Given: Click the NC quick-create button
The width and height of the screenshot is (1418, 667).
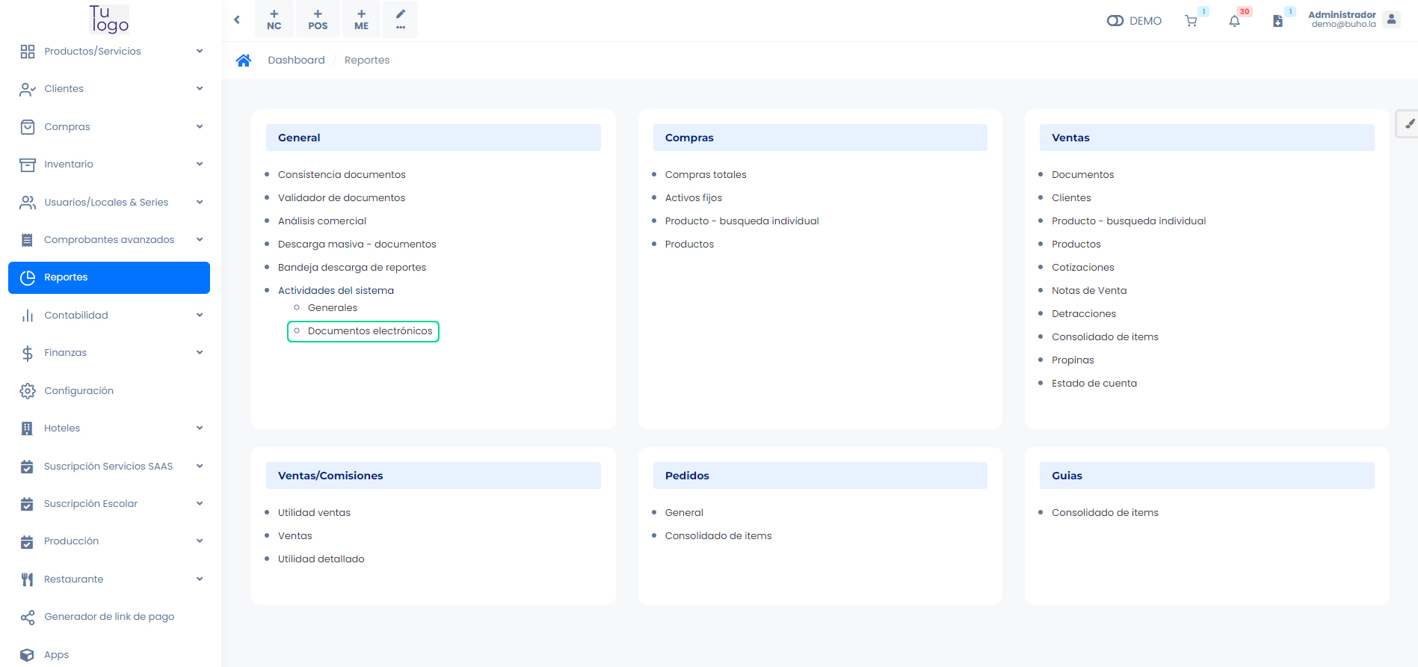Looking at the screenshot, I should pyautogui.click(x=274, y=19).
